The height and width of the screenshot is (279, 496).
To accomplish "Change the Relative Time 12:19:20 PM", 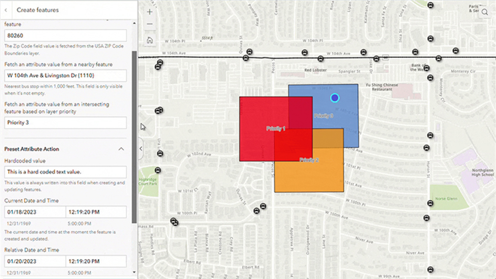I will pyautogui.click(x=96, y=261).
